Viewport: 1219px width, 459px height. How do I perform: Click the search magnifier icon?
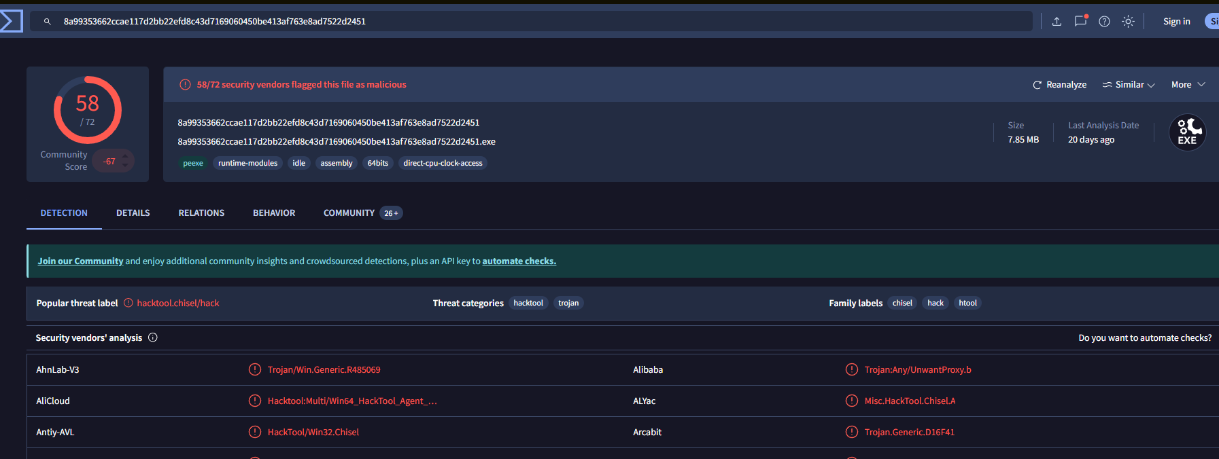click(48, 22)
